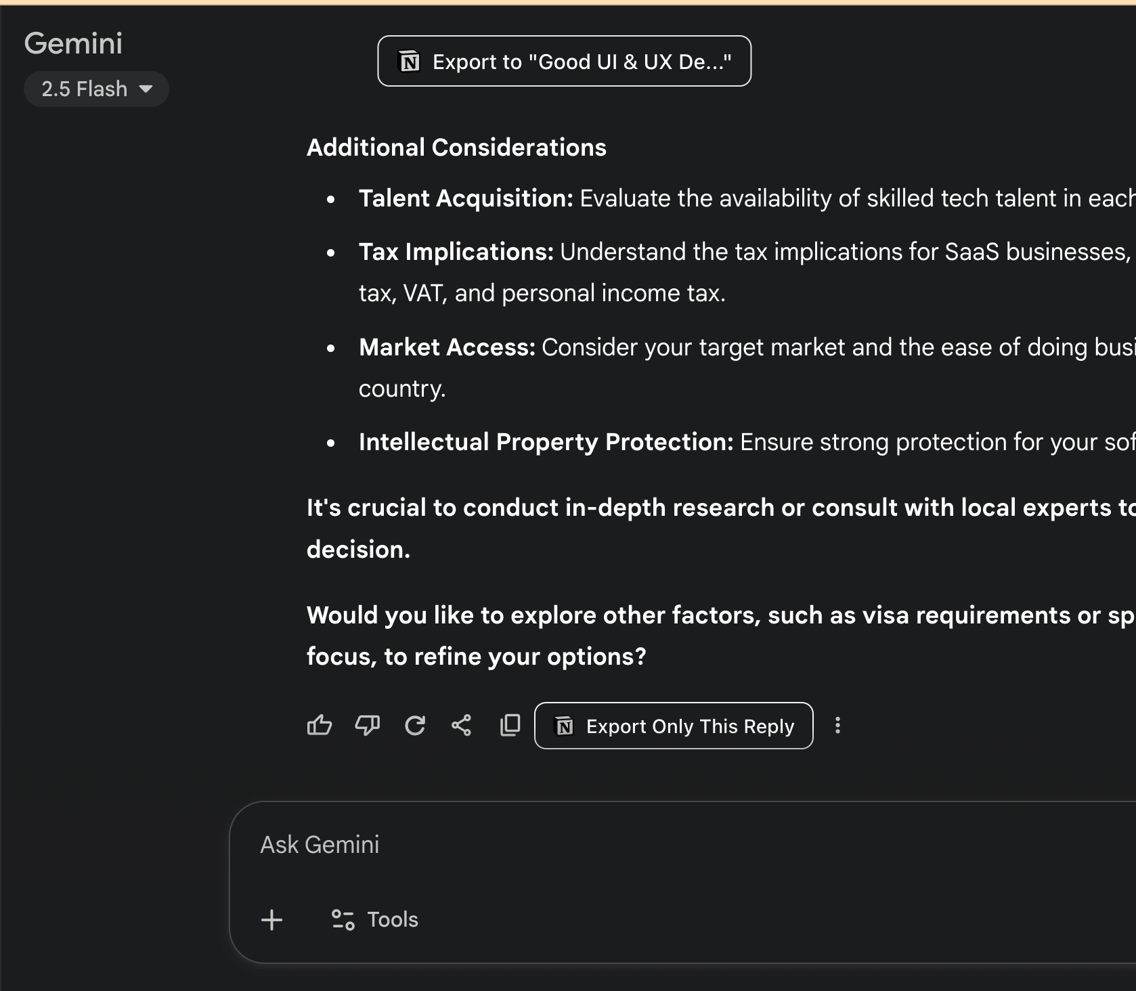The height and width of the screenshot is (991, 1136).
Task: Regenerate the Gemini response
Action: tap(415, 726)
